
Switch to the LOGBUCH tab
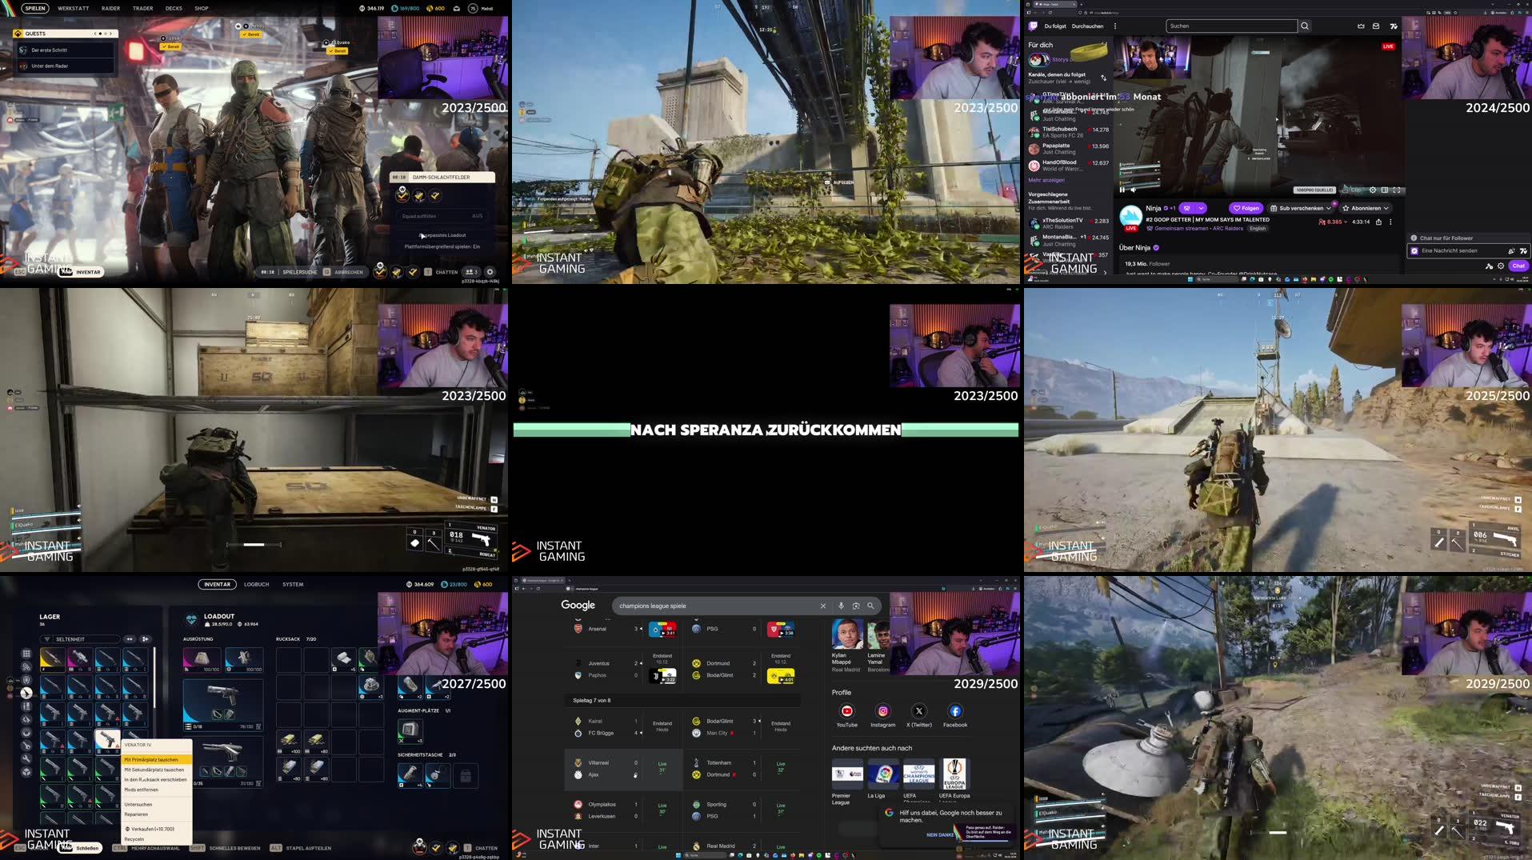(256, 584)
